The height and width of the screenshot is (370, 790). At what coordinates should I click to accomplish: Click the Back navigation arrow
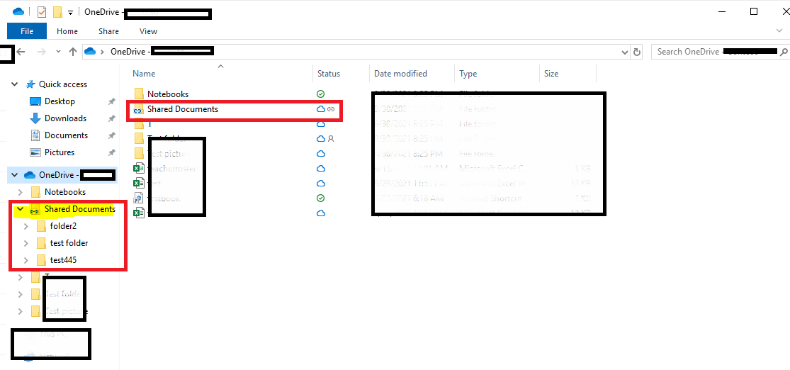point(21,52)
